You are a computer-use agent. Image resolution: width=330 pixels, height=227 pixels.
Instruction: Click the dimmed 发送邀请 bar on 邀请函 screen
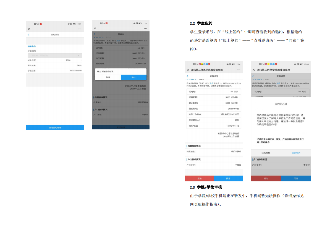click(121, 127)
